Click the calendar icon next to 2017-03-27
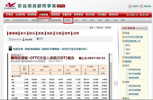The image size is (153, 100). click(x=10, y=39)
